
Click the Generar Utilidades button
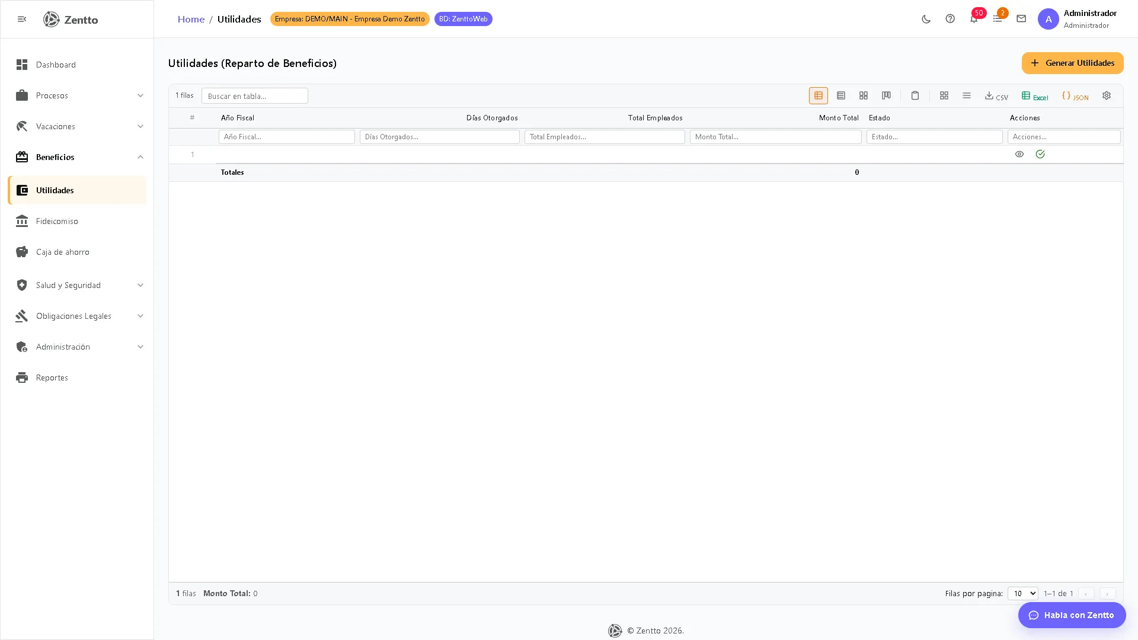1072,63
